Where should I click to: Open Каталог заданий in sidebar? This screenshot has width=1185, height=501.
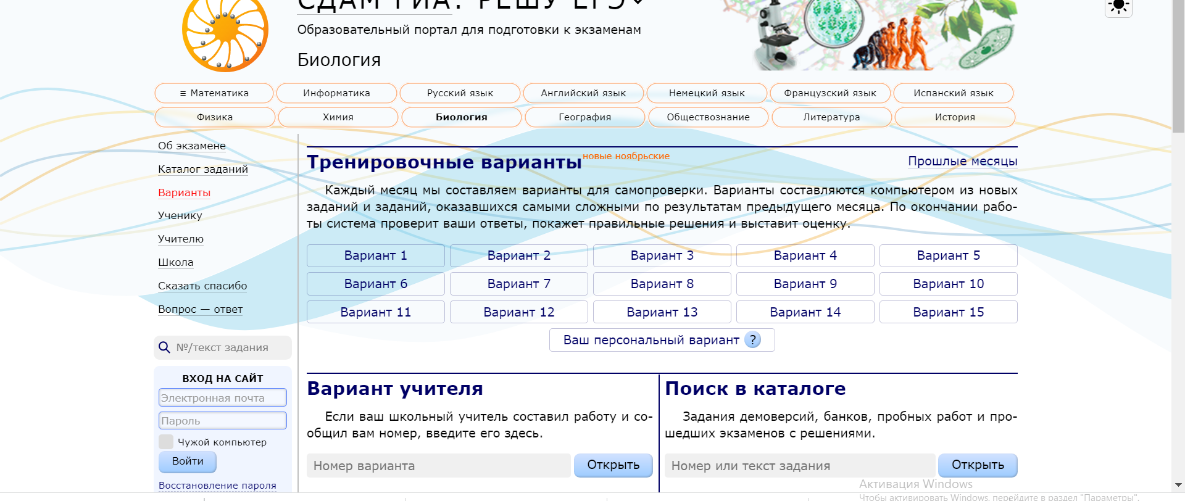[203, 169]
